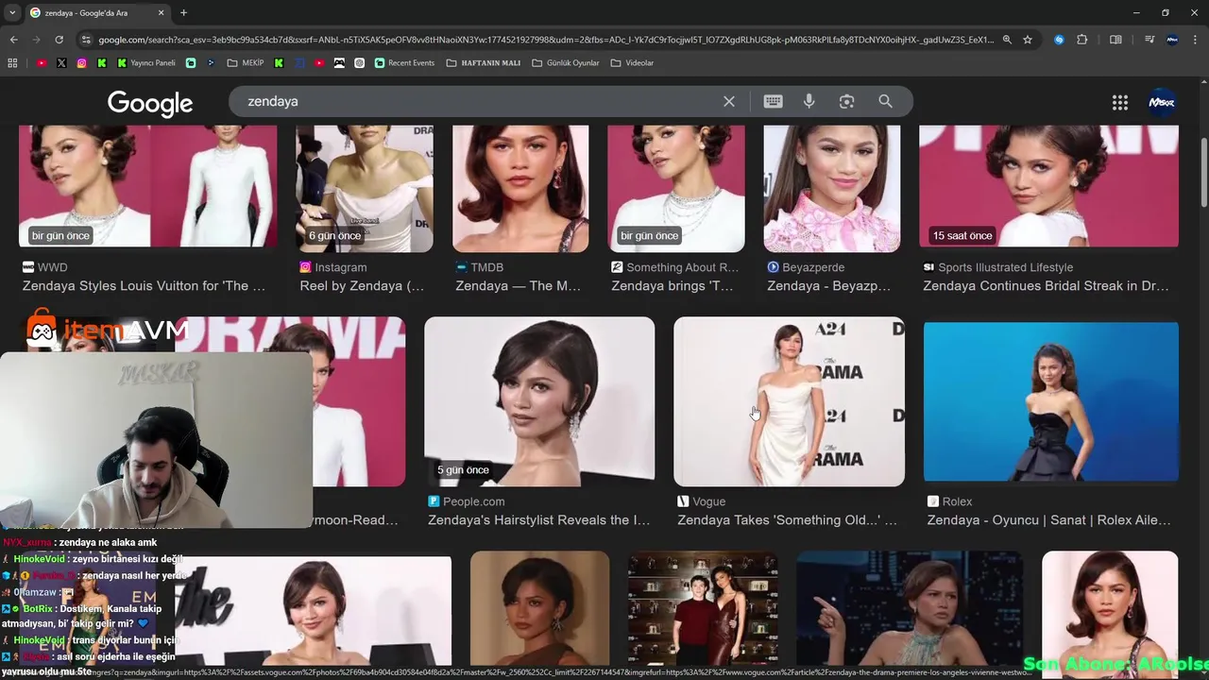This screenshot has width=1209, height=680.
Task: Open reading mode side panel icon
Action: pos(1115,40)
